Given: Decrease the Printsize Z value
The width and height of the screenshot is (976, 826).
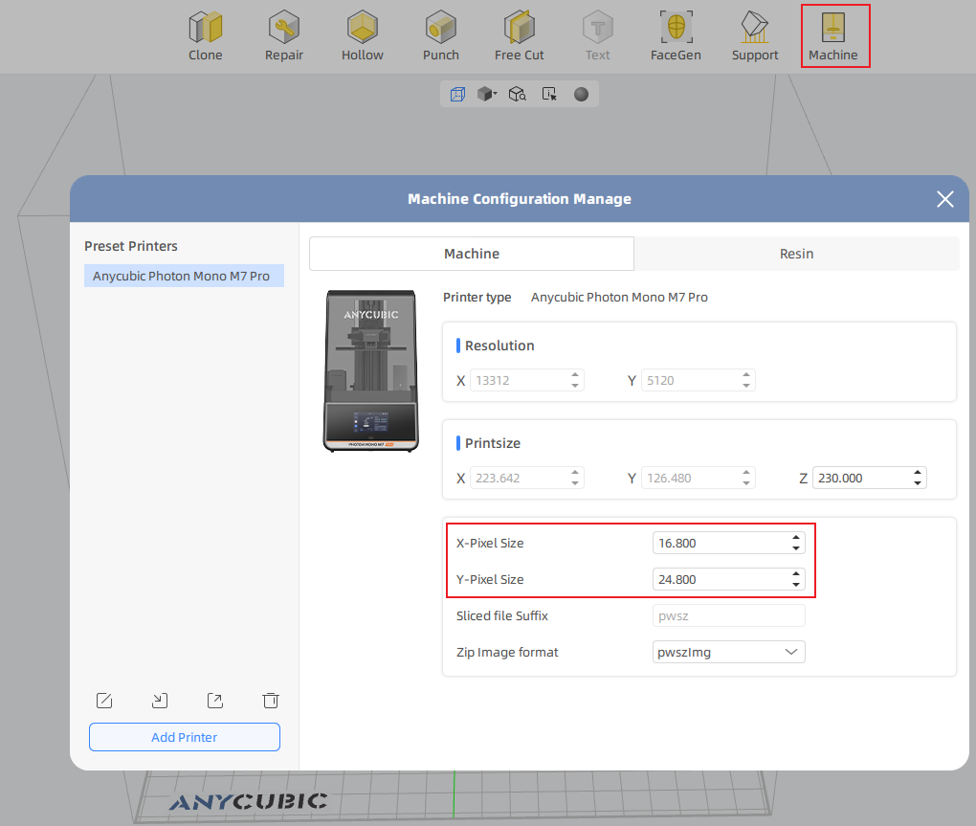Looking at the screenshot, I should 918,483.
